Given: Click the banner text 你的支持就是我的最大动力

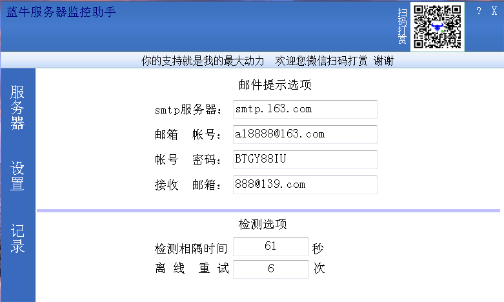Looking at the screenshot, I should pos(203,61).
